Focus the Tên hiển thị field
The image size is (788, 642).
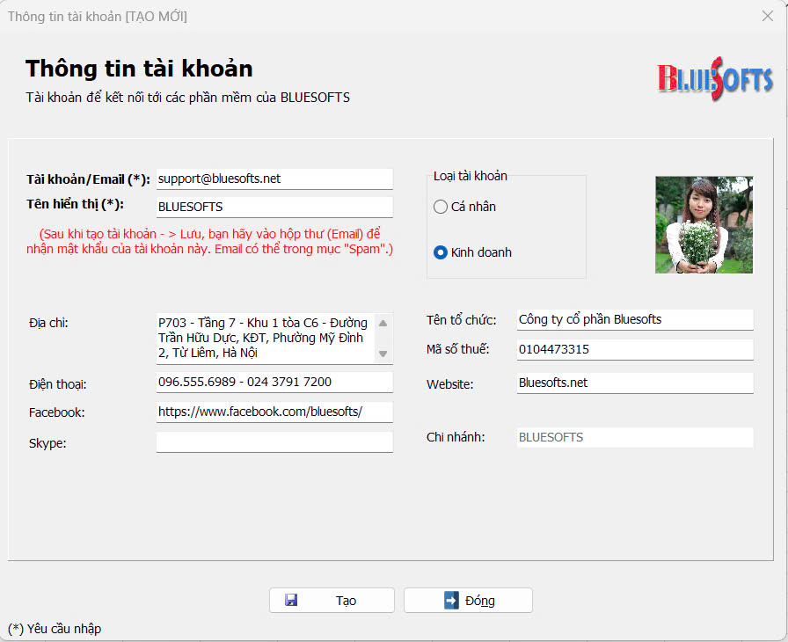[274, 207]
